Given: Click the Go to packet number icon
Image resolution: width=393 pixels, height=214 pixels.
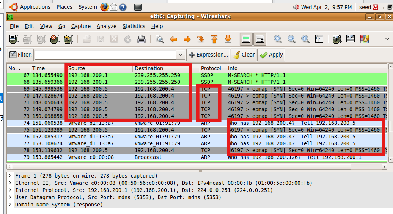Looking at the screenshot, I should click(x=201, y=39).
